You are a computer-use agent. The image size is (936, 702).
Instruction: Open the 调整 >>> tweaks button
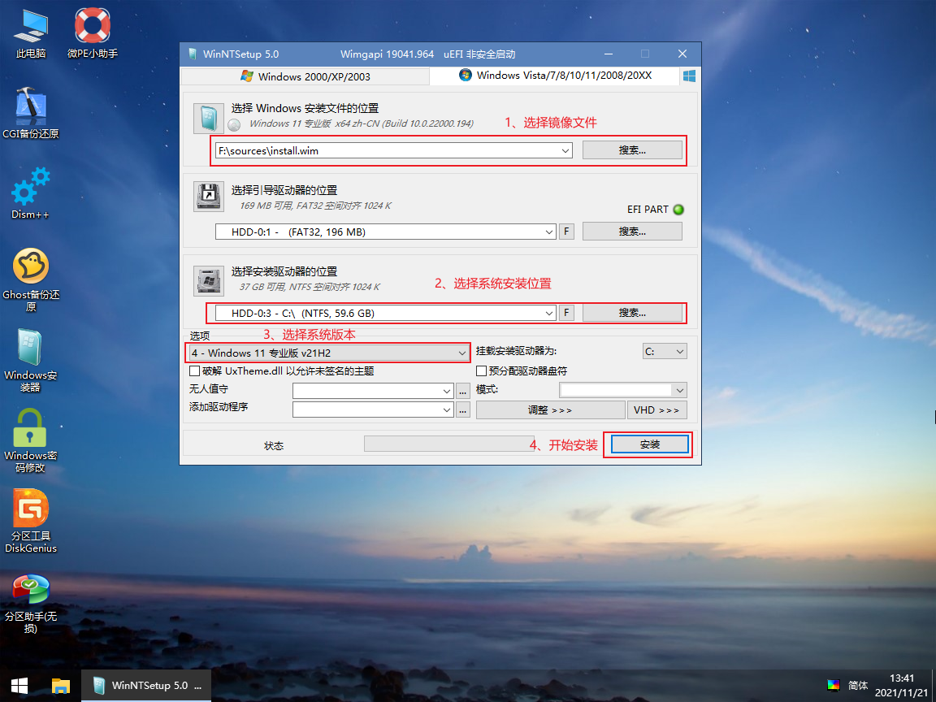(x=550, y=410)
